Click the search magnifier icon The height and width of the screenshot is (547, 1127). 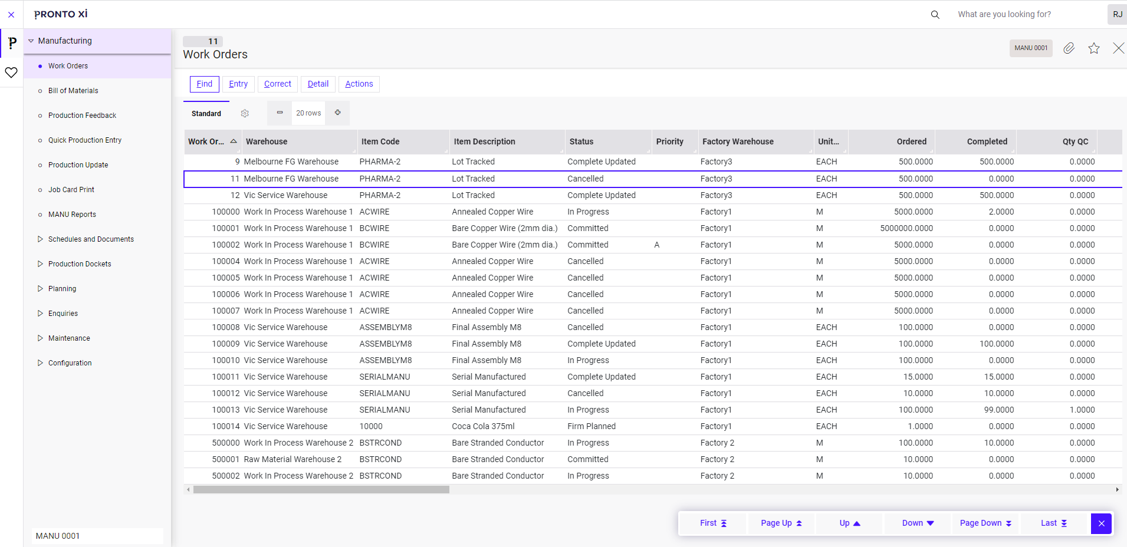click(935, 14)
